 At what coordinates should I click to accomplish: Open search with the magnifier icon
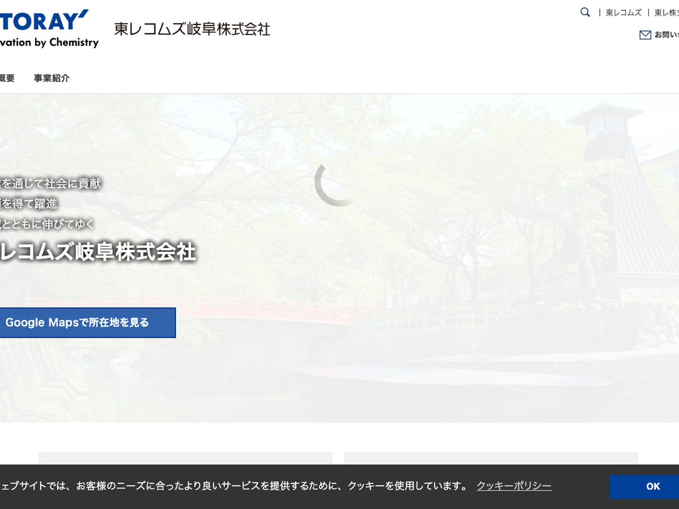(585, 12)
